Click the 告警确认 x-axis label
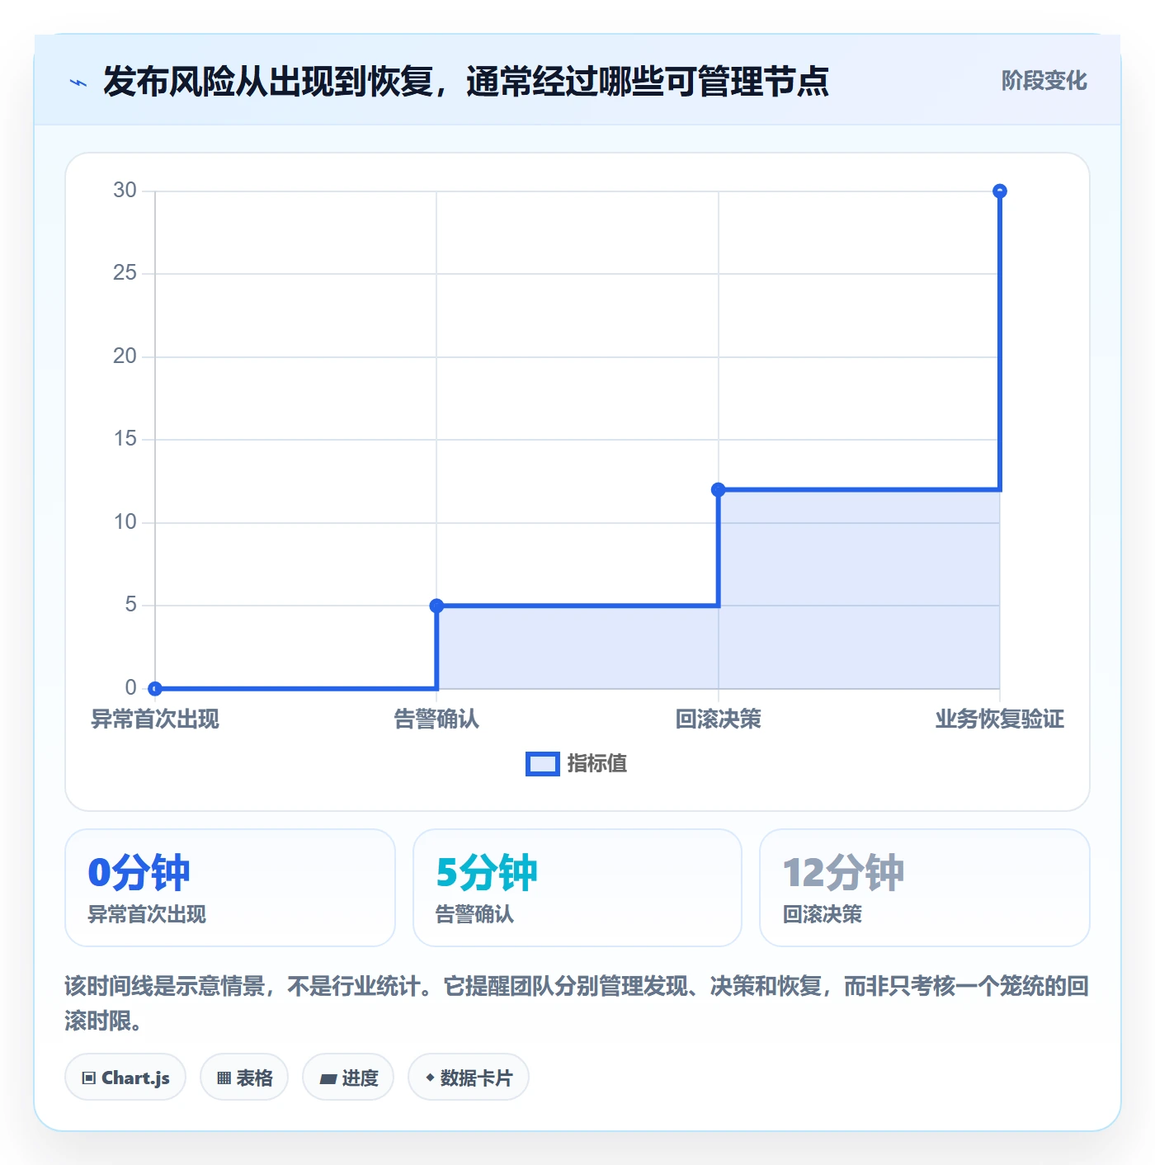 click(x=437, y=719)
